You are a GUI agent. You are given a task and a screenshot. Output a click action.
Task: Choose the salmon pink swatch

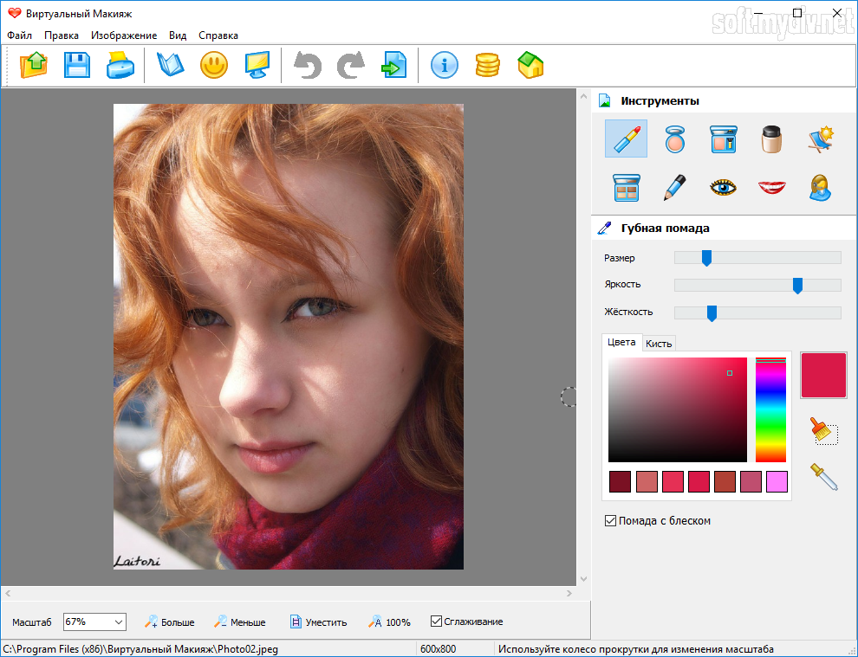point(647,481)
